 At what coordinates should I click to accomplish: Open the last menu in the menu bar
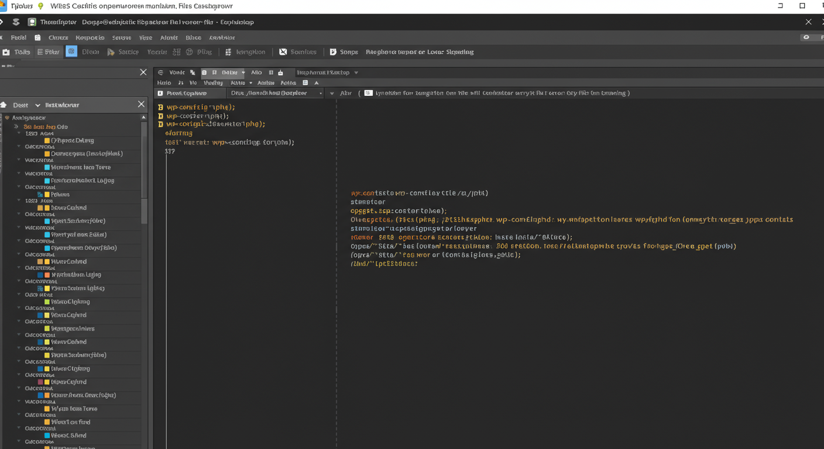coord(222,37)
